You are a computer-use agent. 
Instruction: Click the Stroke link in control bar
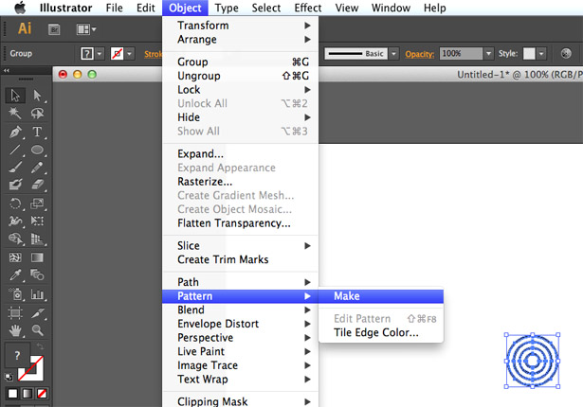153,54
